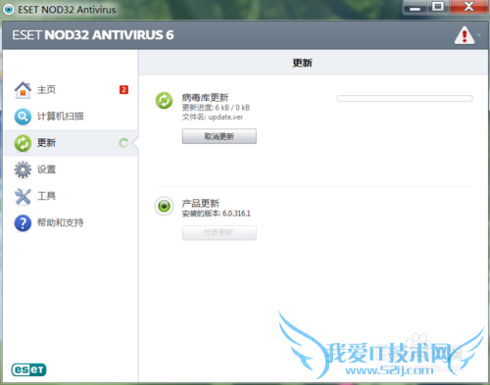Maximize the ESET NOD32 window
This screenshot has width=490, height=385.
coord(438,7)
